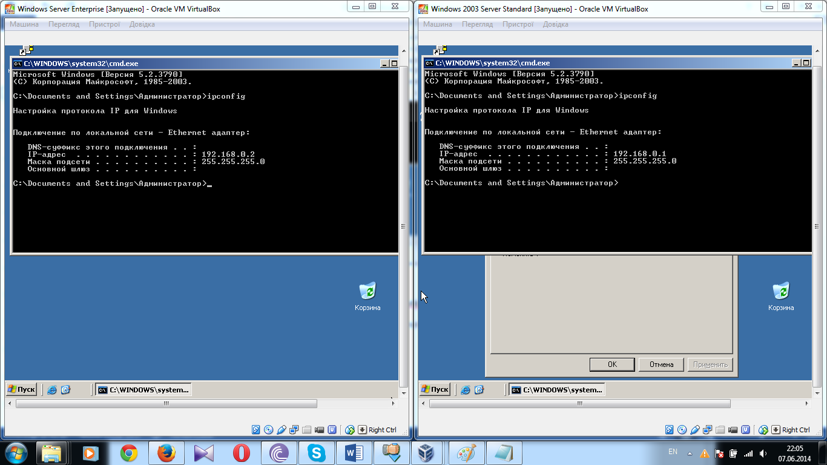Screen dimensions: 827x465
Task: Click the IP address 192.168.0.2 text
Action: 228,154
